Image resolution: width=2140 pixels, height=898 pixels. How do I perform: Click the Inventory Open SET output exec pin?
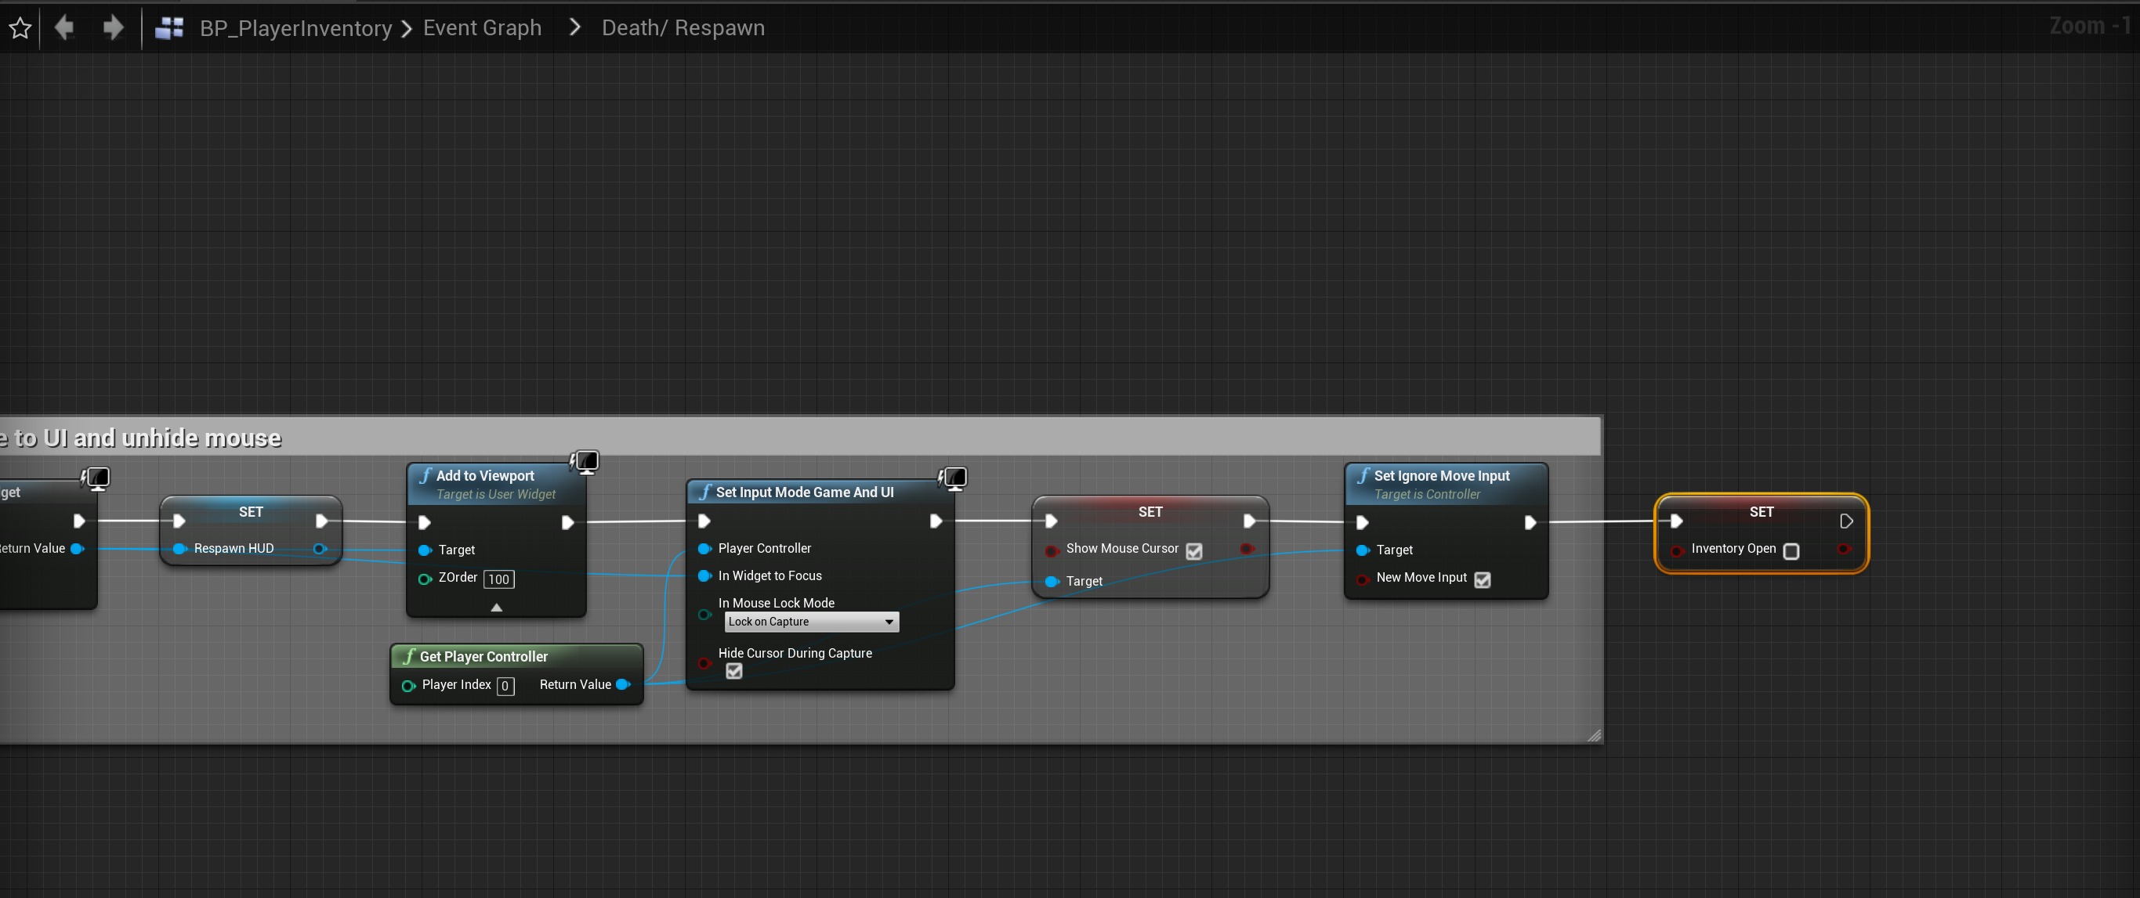point(1846,521)
